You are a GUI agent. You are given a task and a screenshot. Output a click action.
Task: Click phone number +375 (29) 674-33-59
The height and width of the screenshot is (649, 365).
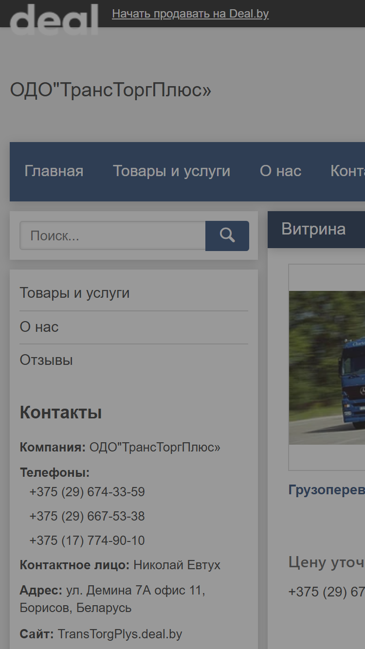tap(87, 492)
